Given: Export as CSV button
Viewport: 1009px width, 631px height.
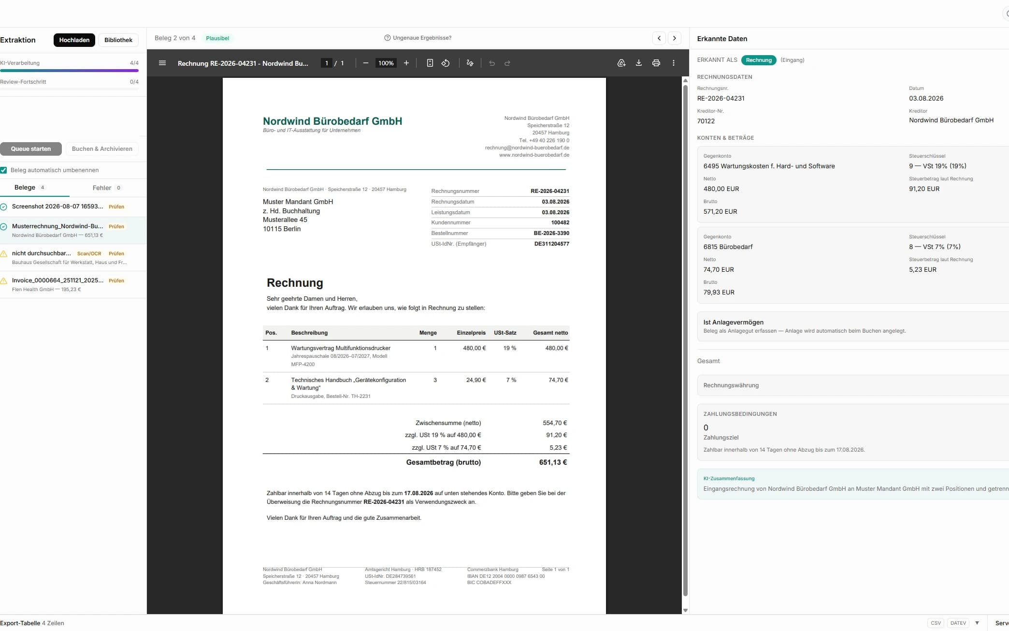Looking at the screenshot, I should click(936, 623).
